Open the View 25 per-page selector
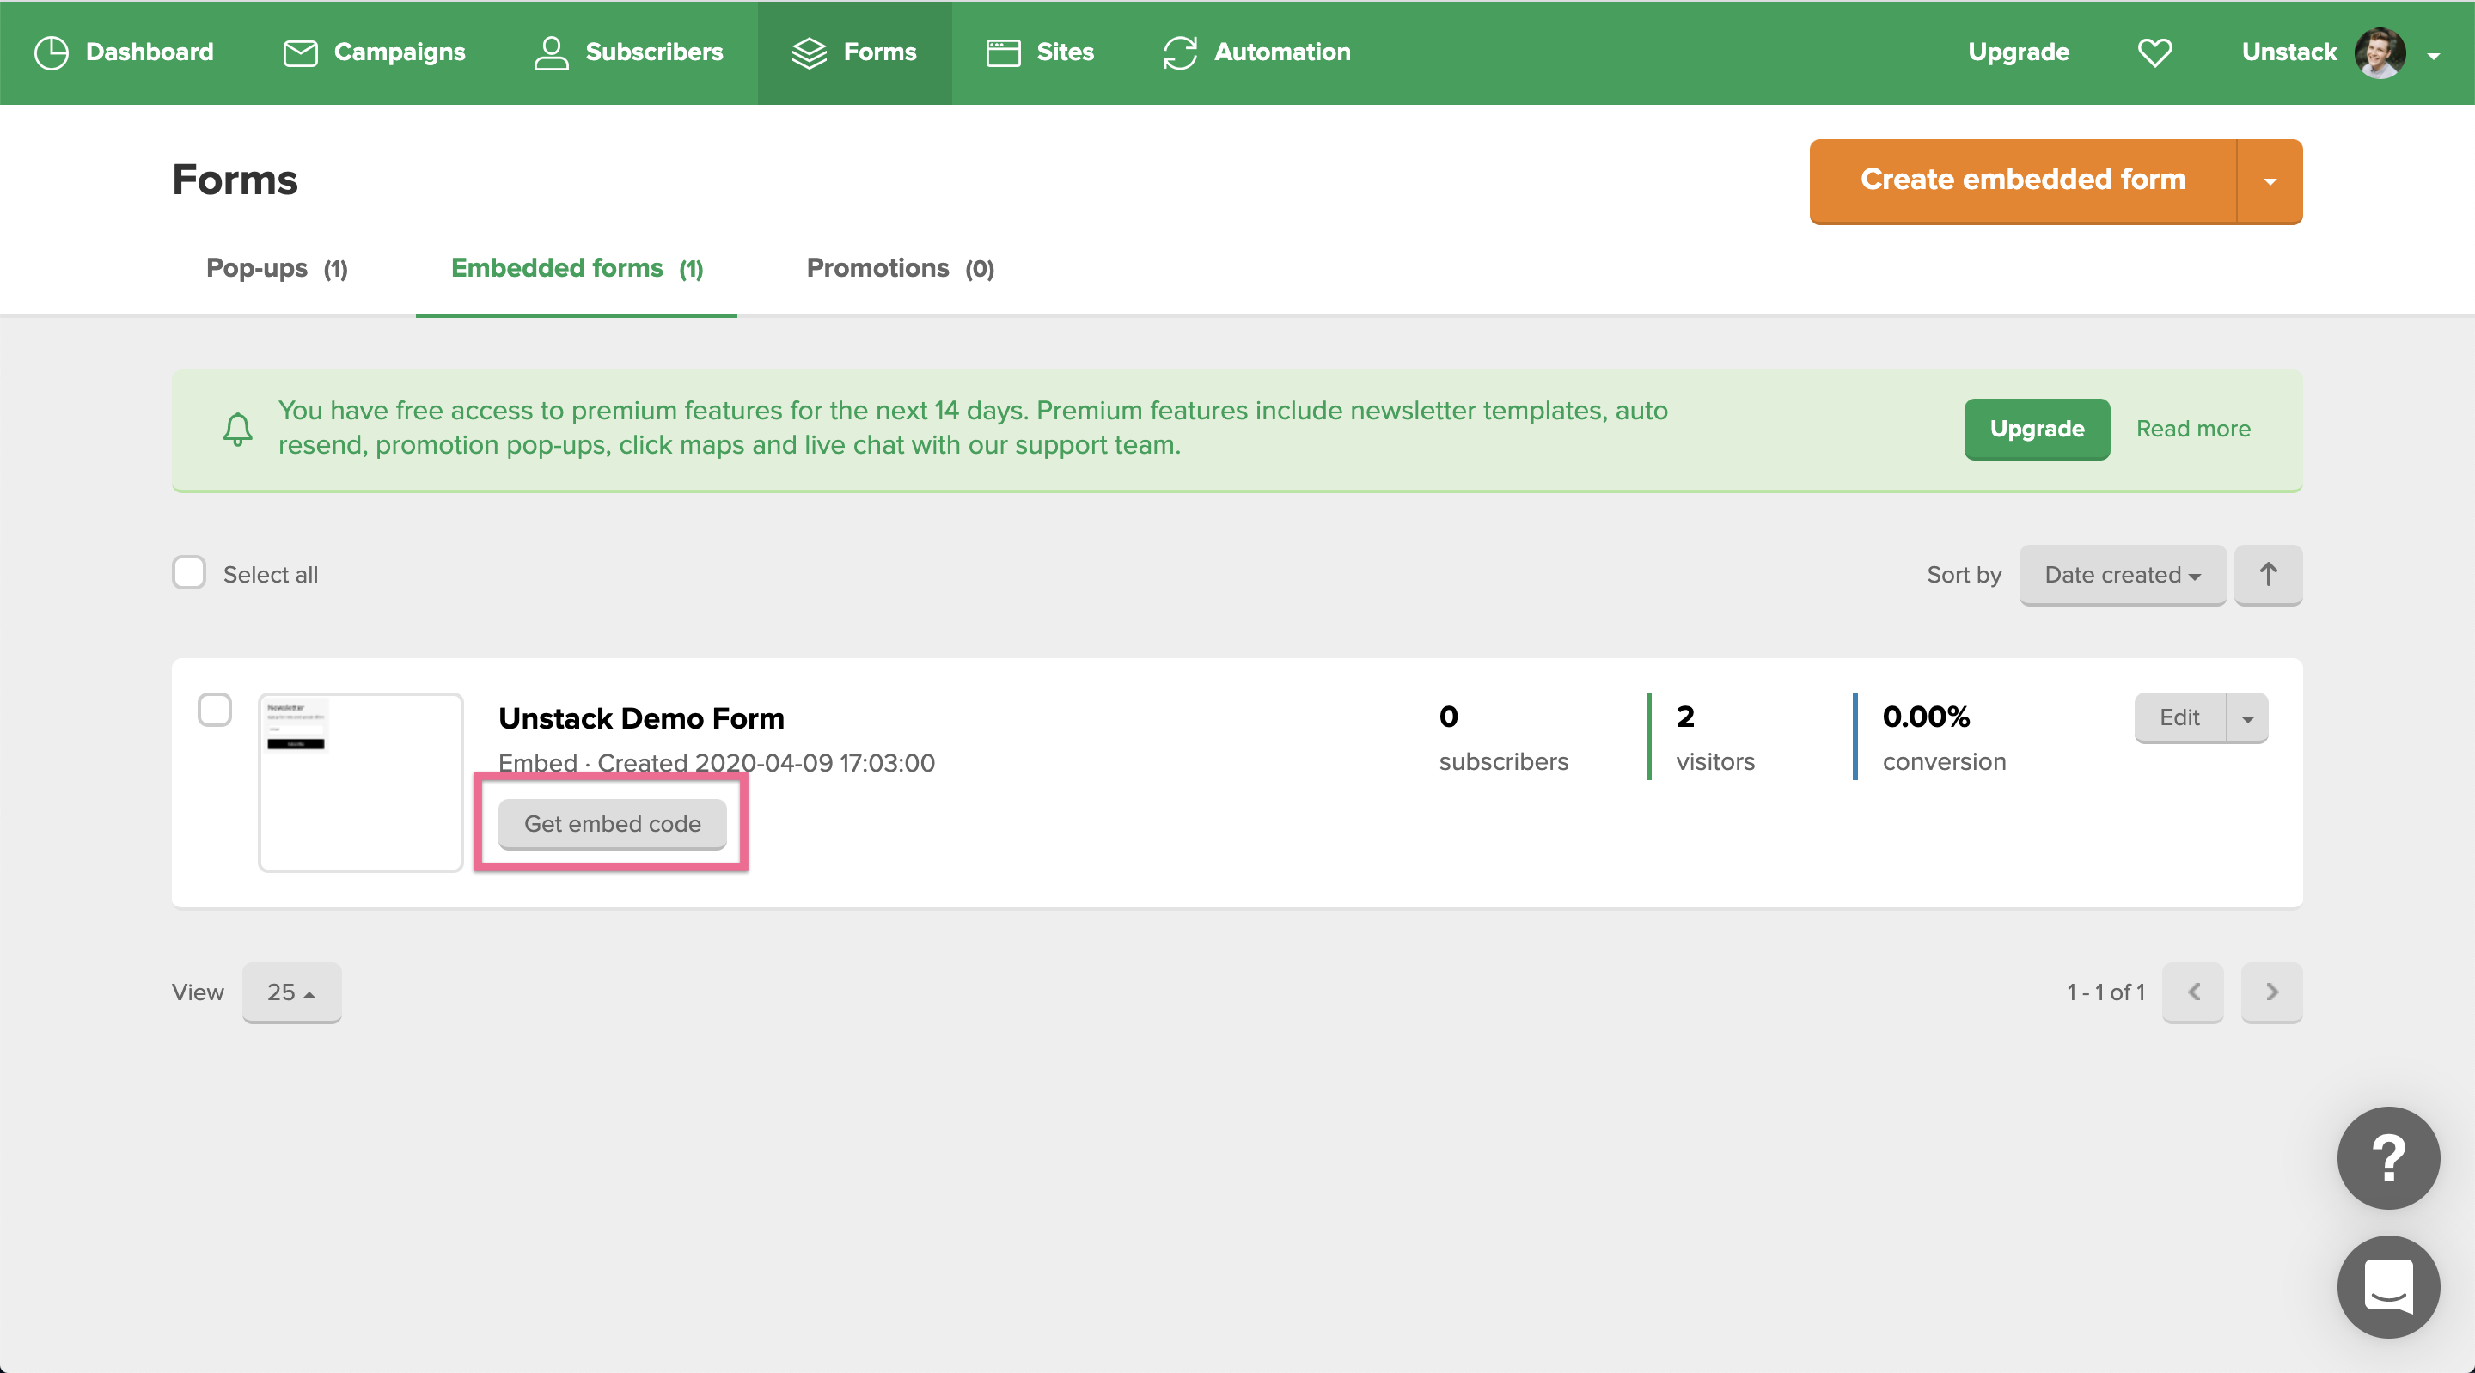 point(291,992)
